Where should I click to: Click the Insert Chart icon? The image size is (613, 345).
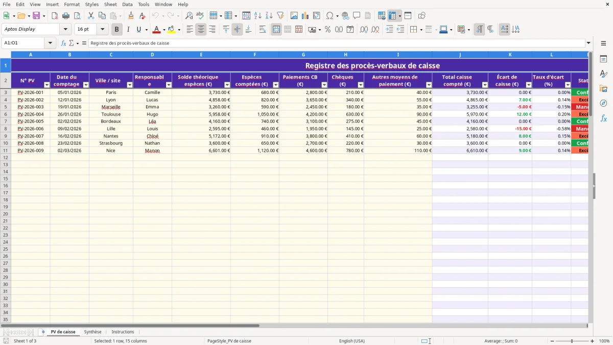tap(305, 16)
